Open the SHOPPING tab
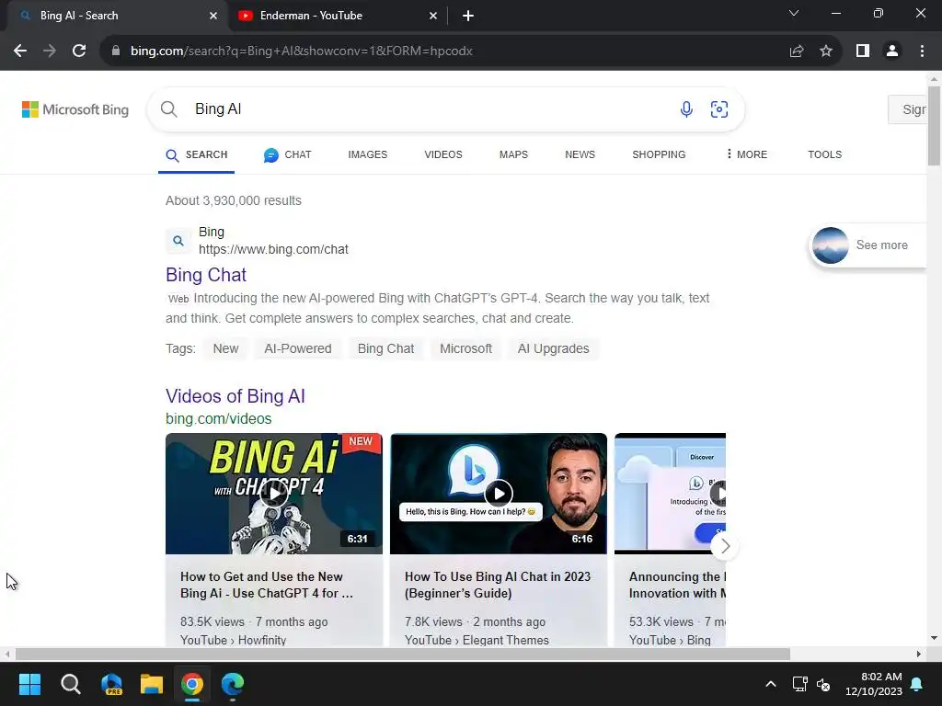The image size is (942, 706). click(659, 154)
